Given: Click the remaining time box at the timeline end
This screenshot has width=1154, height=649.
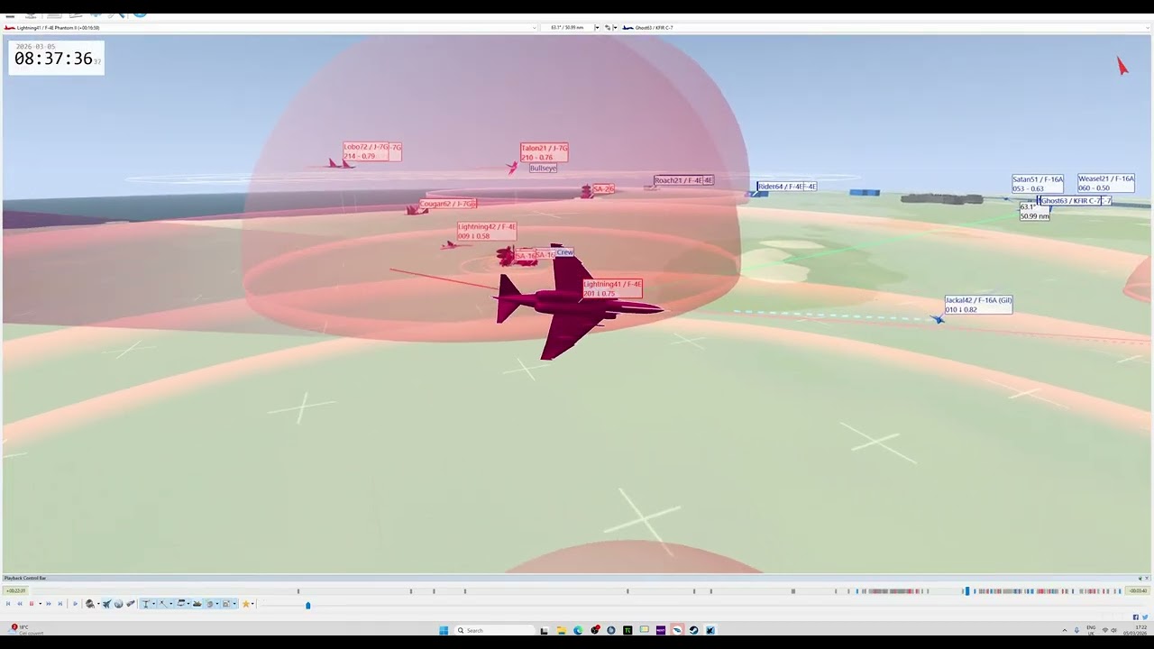Looking at the screenshot, I should 1139,590.
